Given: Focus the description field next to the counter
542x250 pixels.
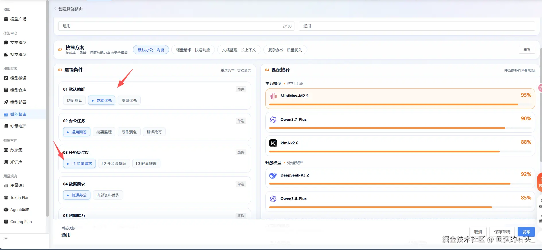Looking at the screenshot, I should pyautogui.click(x=417, y=26).
